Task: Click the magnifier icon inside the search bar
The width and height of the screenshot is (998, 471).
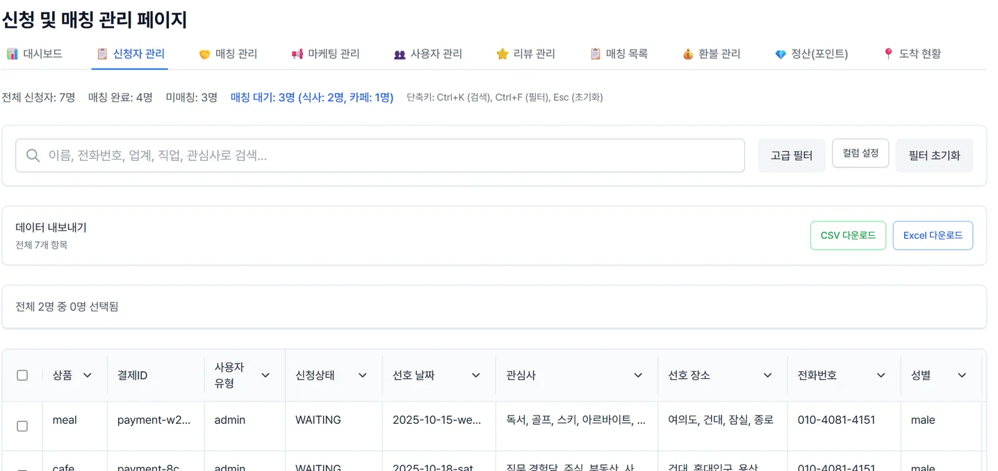Action: click(33, 155)
